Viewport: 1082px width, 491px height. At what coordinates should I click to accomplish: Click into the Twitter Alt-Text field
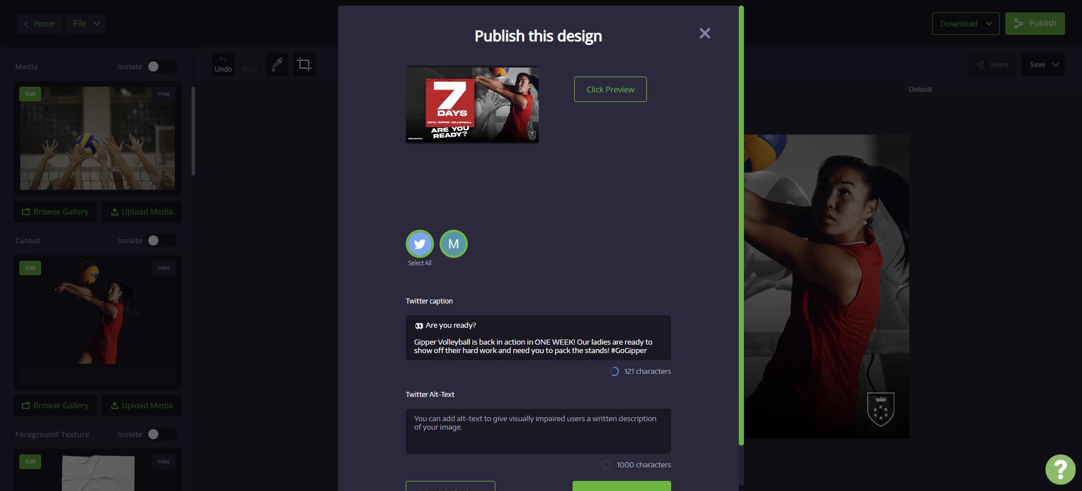[x=538, y=431]
